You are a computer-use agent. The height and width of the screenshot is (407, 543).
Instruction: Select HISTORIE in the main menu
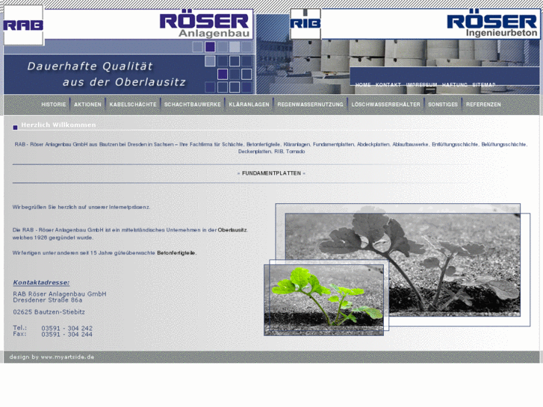[x=54, y=105]
